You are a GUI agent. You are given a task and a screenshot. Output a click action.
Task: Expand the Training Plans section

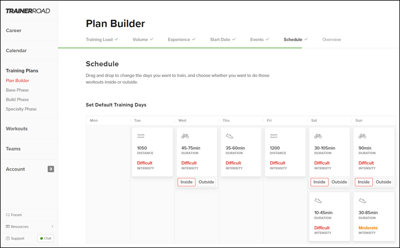22,71
